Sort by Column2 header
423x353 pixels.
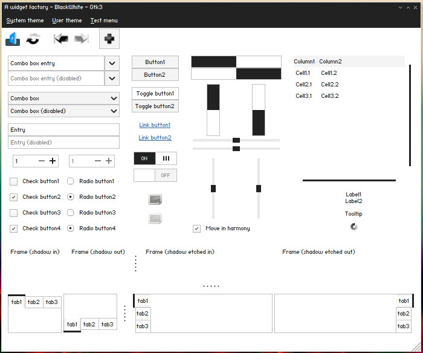tap(331, 62)
